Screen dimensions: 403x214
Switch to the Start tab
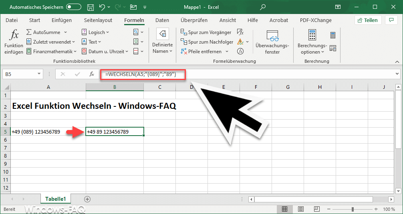coord(34,20)
